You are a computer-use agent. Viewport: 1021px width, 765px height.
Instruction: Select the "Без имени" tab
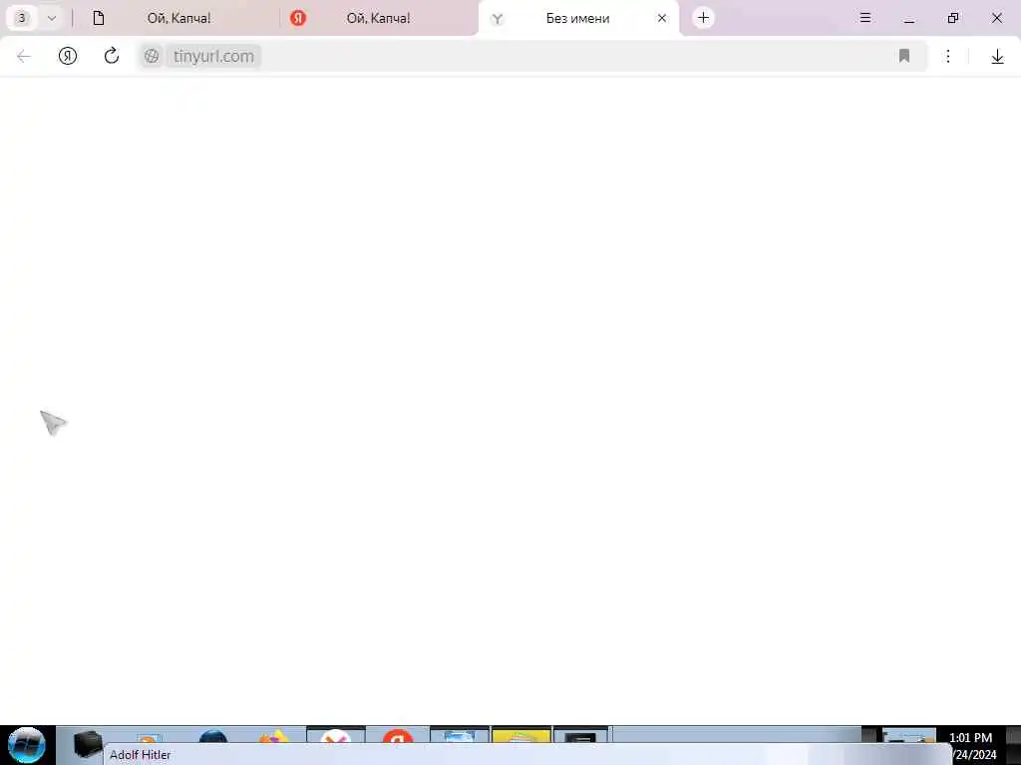tap(577, 18)
